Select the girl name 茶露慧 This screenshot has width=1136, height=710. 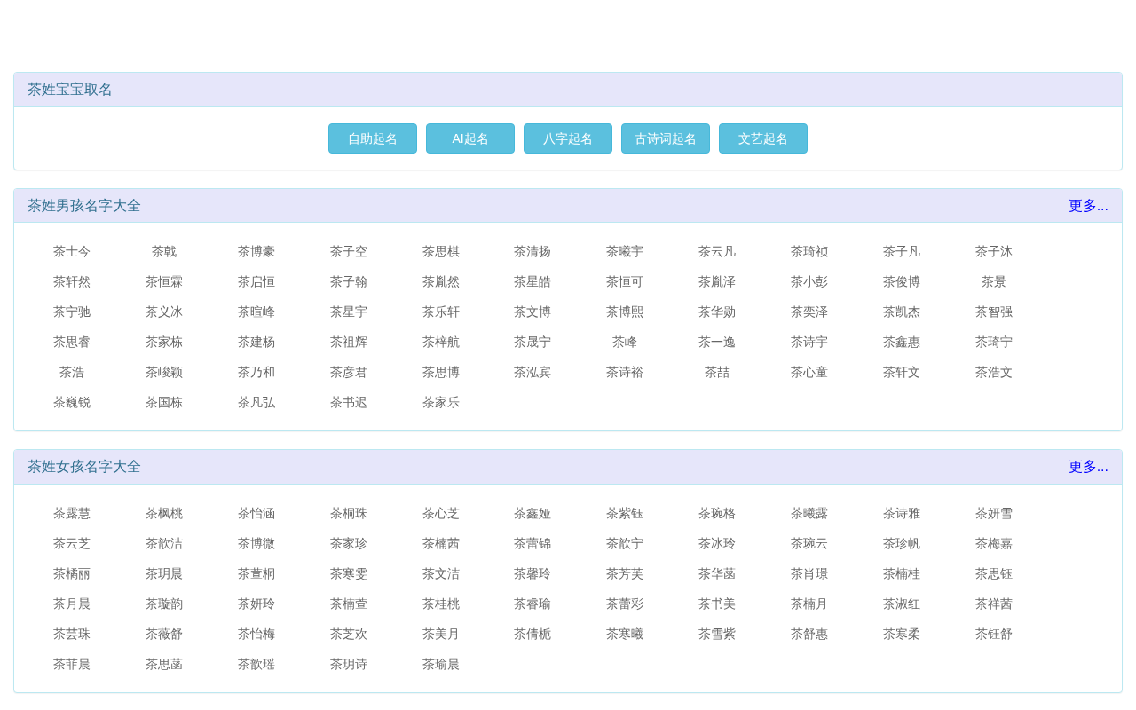pyautogui.click(x=72, y=514)
